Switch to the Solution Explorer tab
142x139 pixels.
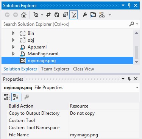20,69
